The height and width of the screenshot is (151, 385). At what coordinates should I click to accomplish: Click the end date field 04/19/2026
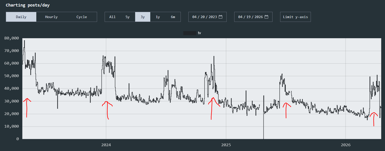point(253,17)
